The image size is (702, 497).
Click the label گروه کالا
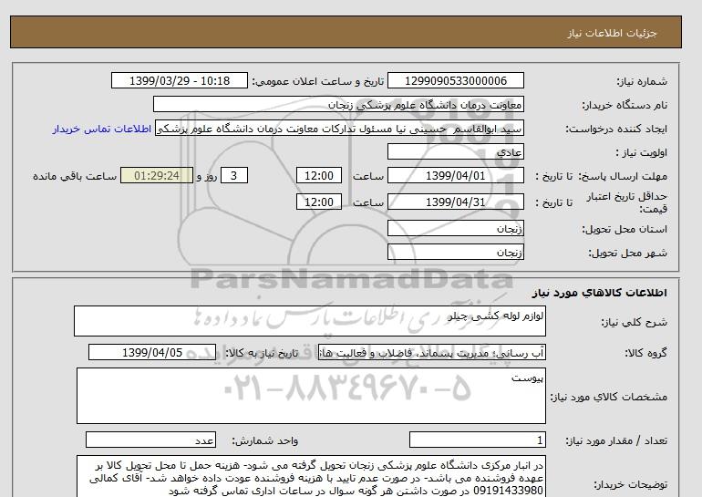click(x=646, y=353)
